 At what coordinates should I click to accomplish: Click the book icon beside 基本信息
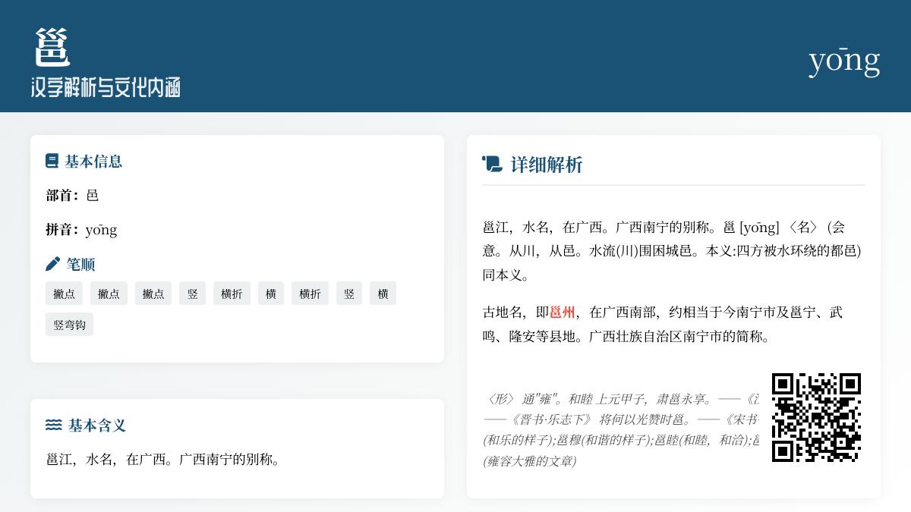pyautogui.click(x=52, y=161)
